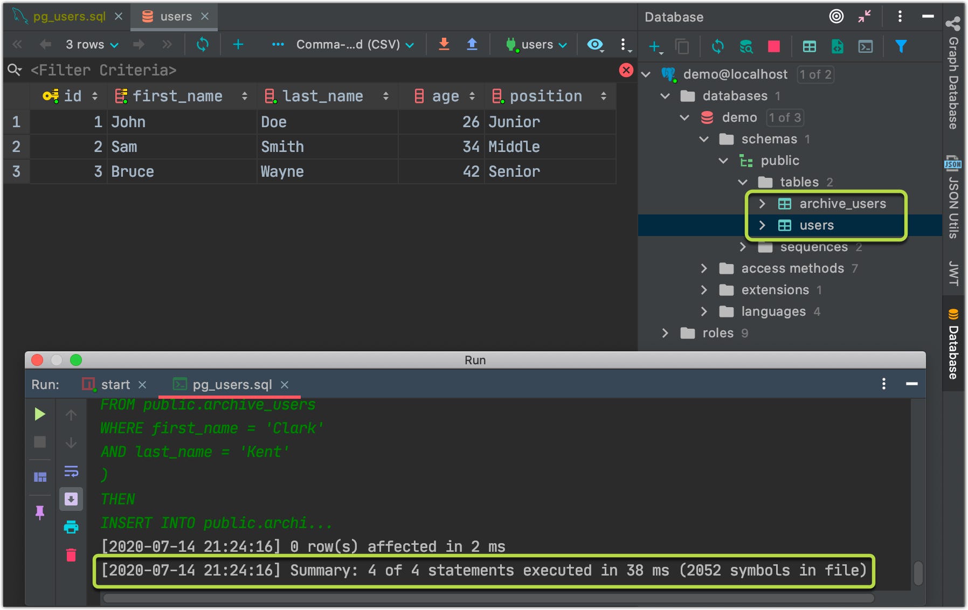Collapse all nodes in Database panel
Viewport: 968px width, 610px height.
click(865, 17)
